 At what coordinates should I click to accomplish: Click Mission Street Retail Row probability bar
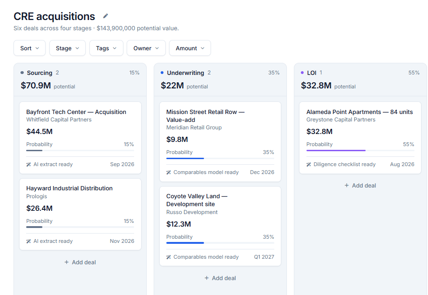(220, 158)
